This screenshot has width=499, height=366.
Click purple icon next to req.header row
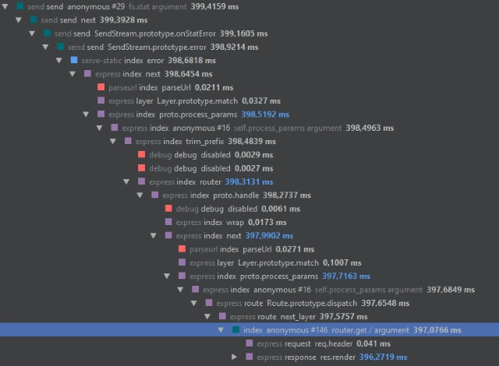pos(249,343)
